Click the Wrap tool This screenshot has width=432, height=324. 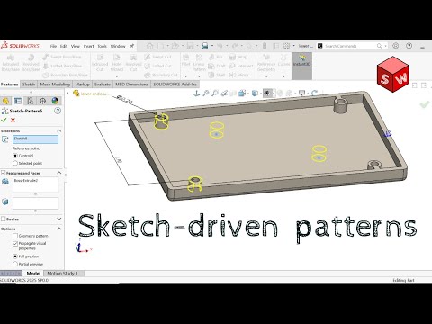pos(238,57)
